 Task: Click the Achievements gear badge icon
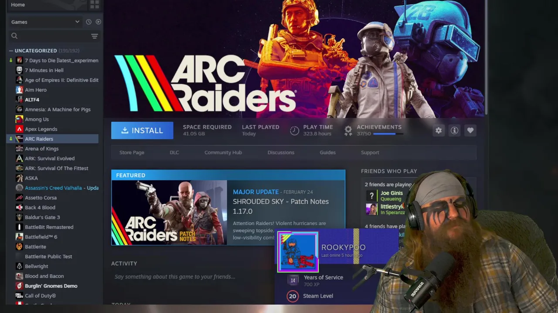pyautogui.click(x=348, y=130)
